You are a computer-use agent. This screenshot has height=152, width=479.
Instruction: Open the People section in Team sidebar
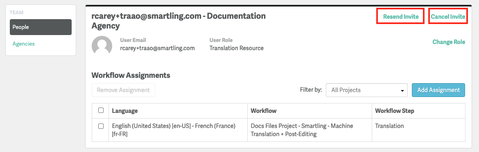(41, 27)
